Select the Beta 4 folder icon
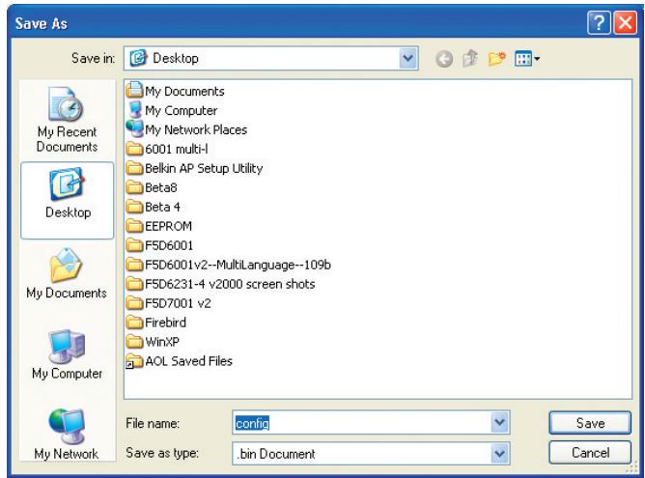This screenshot has height=478, width=645. [134, 207]
